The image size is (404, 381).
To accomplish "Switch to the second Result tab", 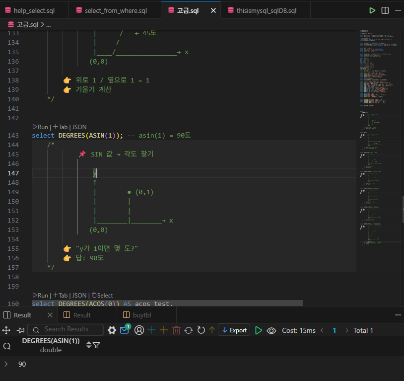I will [x=82, y=315].
